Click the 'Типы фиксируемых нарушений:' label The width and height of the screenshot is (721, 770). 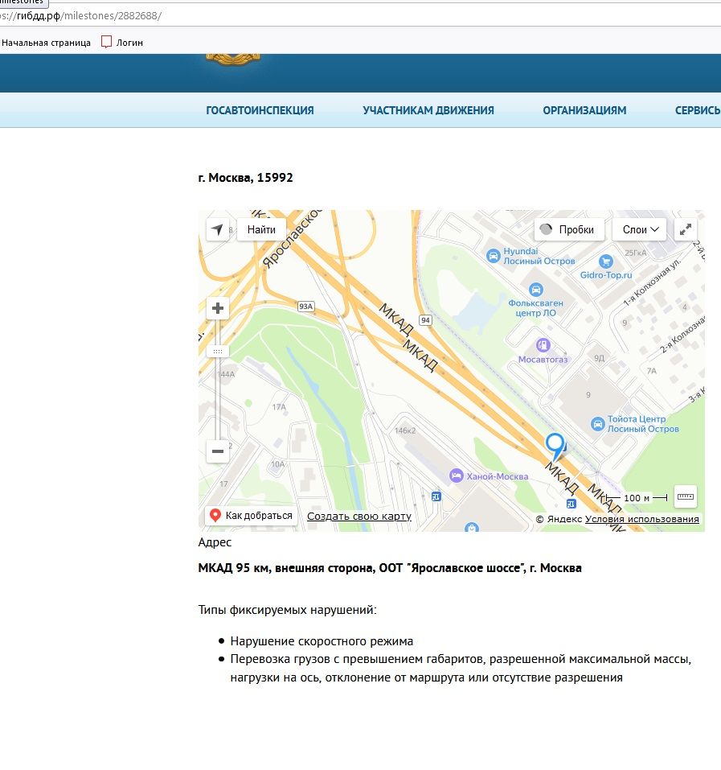288,610
